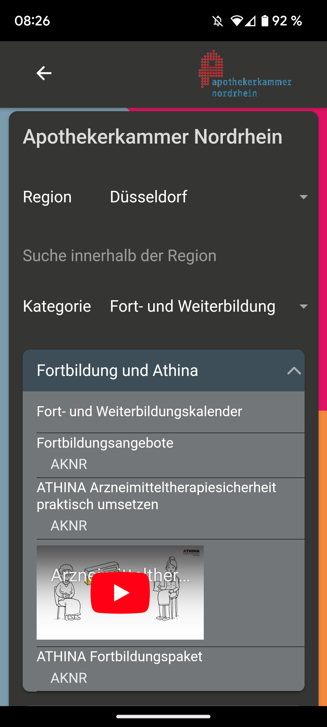Tap the battery status icon

coord(265,21)
